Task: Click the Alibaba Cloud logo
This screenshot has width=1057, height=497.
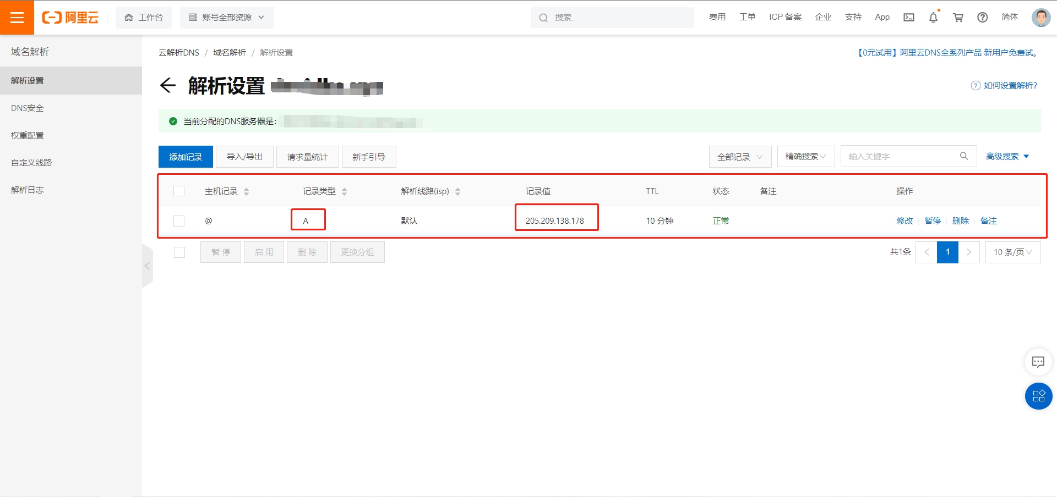Action: (70, 17)
